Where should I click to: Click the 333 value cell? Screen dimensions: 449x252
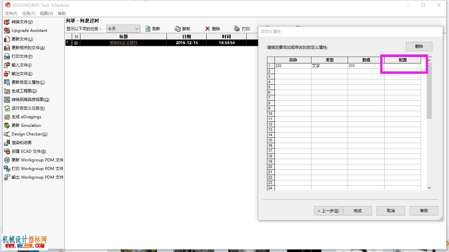coord(366,66)
